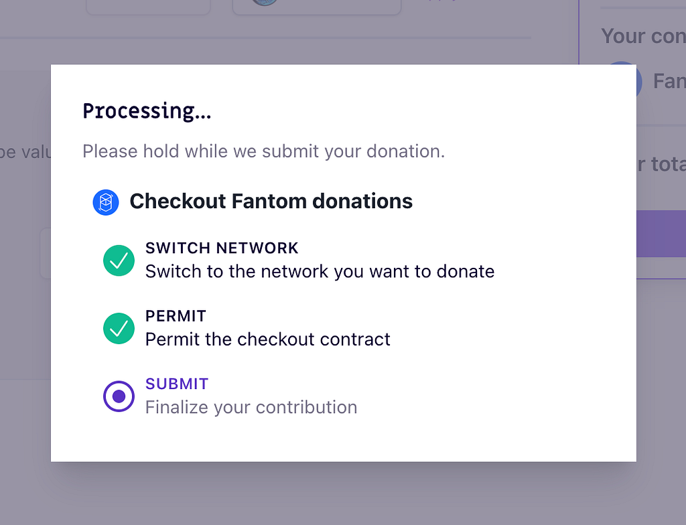Screen dimensions: 686x525
Task: Click the dimmed top-left outlined button
Action: pyautogui.click(x=148, y=7)
